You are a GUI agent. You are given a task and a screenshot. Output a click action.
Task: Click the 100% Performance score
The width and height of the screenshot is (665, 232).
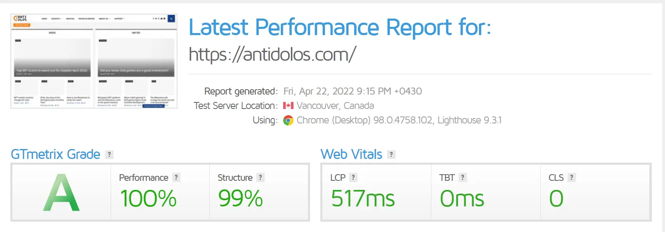pos(148,199)
